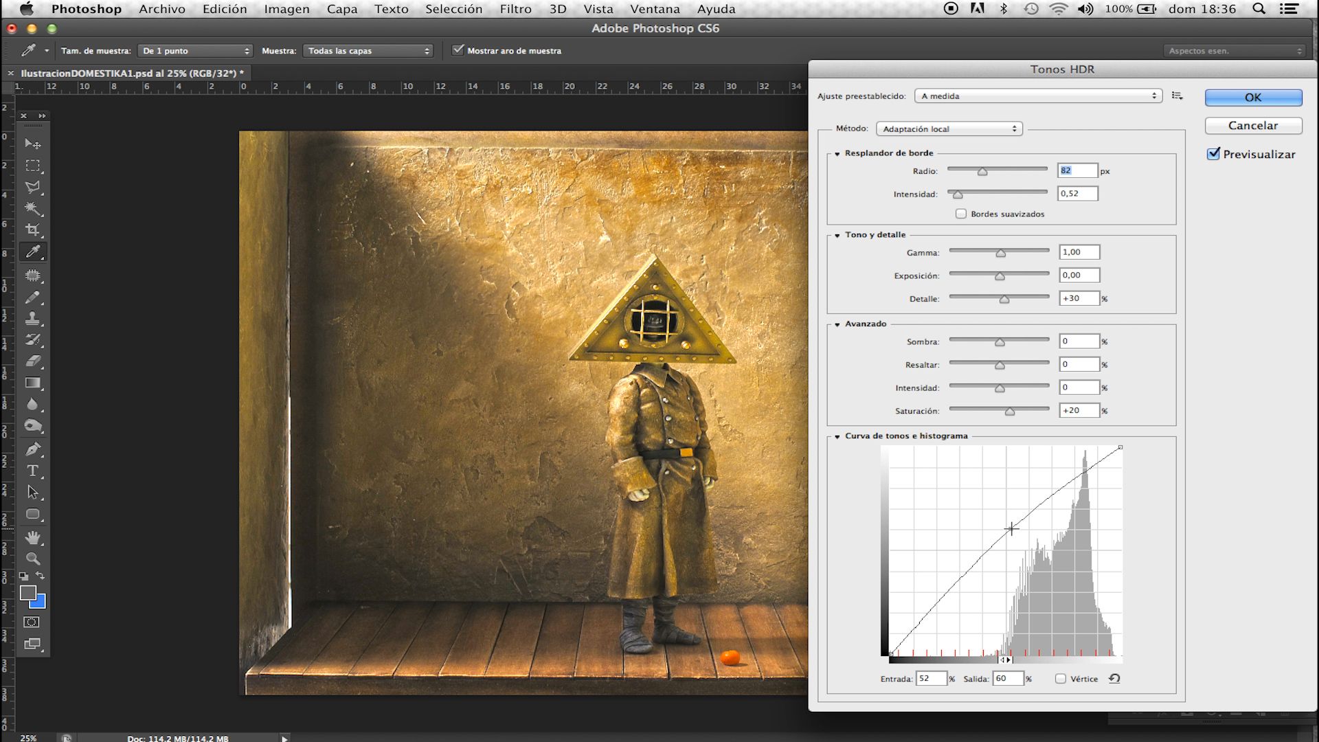The width and height of the screenshot is (1319, 742).
Task: Select the Pen tool
Action: click(x=32, y=449)
